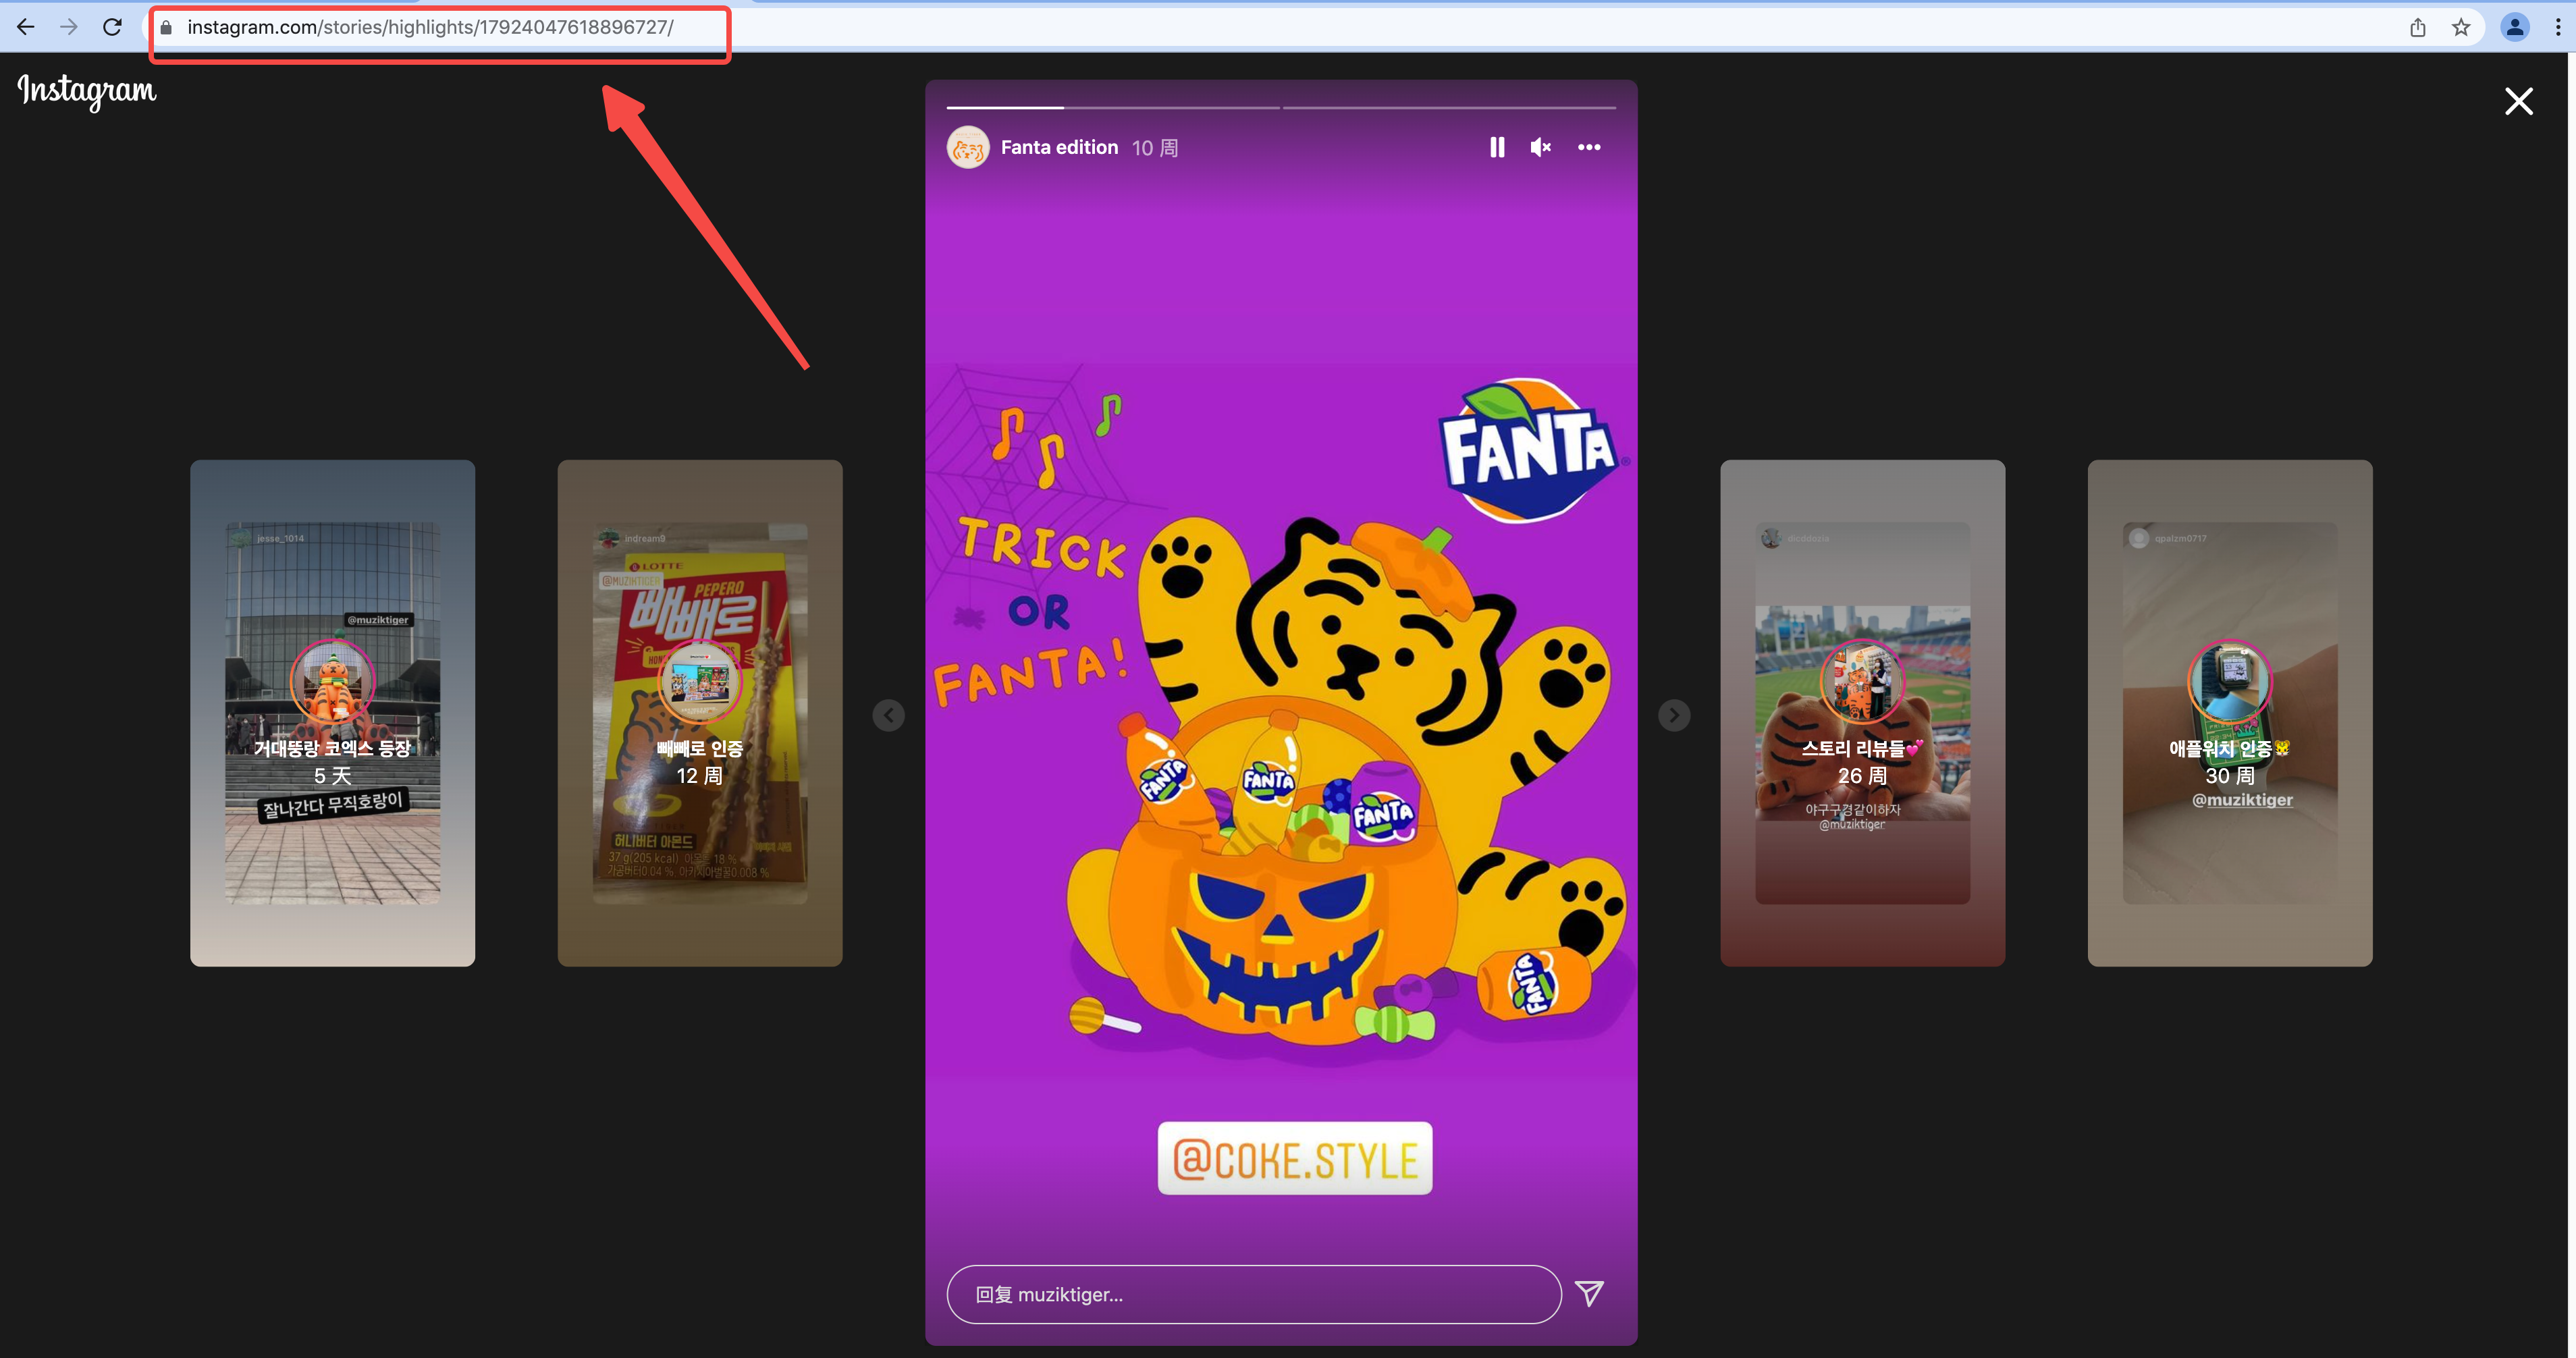This screenshot has width=2576, height=1358.
Task: Navigate to next story with right arrow
Action: (1675, 714)
